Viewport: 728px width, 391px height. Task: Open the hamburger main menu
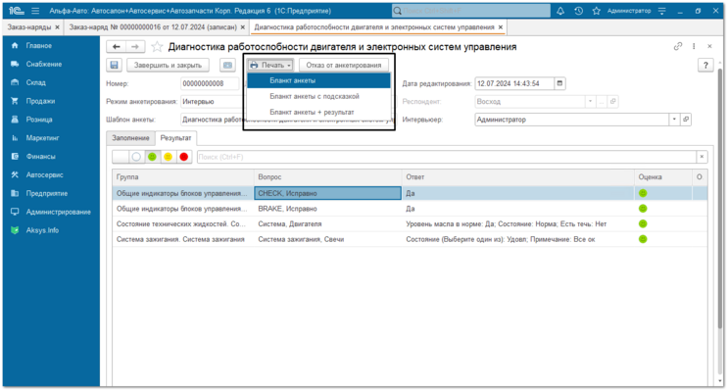point(35,11)
